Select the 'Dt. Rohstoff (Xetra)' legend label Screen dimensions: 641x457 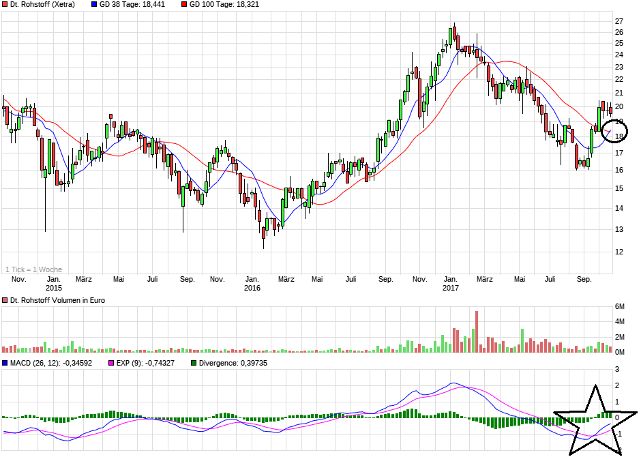click(42, 5)
